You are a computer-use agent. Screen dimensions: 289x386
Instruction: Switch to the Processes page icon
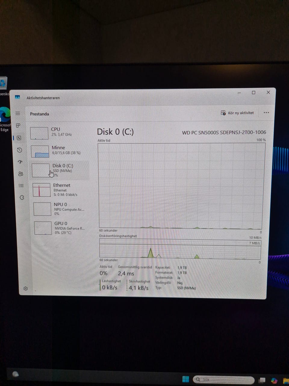18,125
